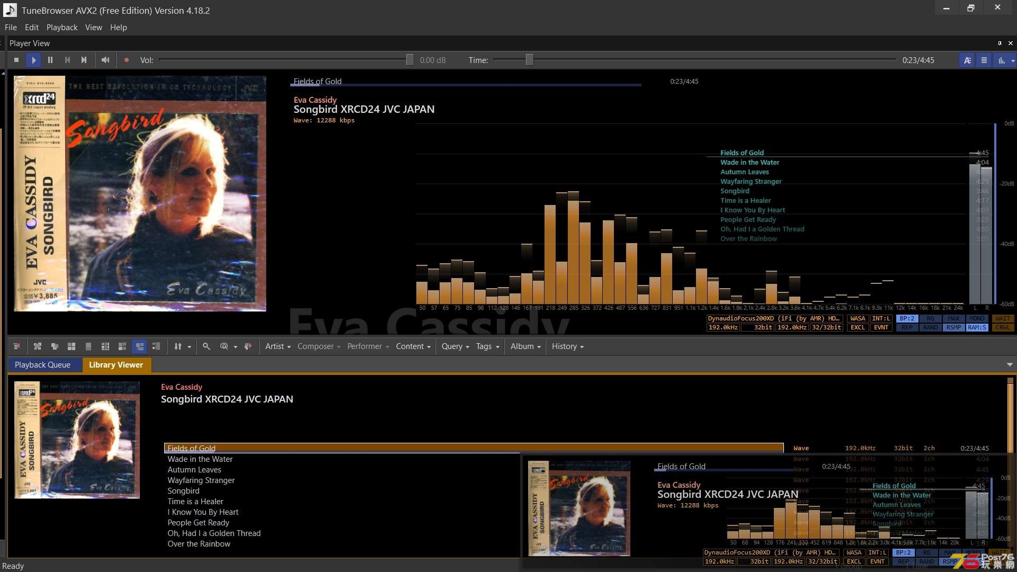This screenshot has height=572, width=1017.
Task: Open the sort order dropdown arrow
Action: (189, 347)
